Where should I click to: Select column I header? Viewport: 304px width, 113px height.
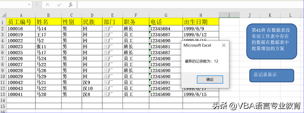(x=229, y=15)
